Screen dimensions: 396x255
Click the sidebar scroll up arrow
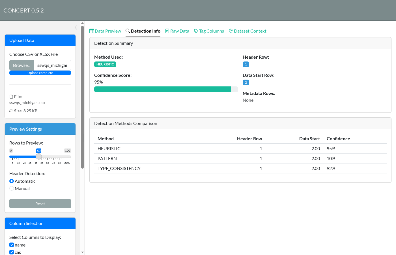pyautogui.click(x=82, y=23)
